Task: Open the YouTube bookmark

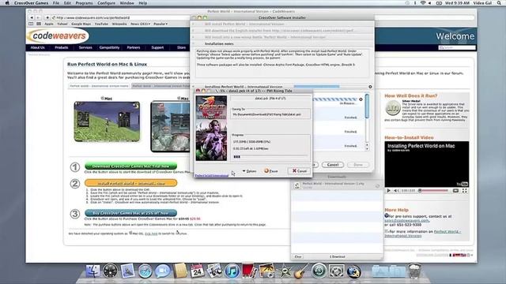Action: pyautogui.click(x=101, y=24)
